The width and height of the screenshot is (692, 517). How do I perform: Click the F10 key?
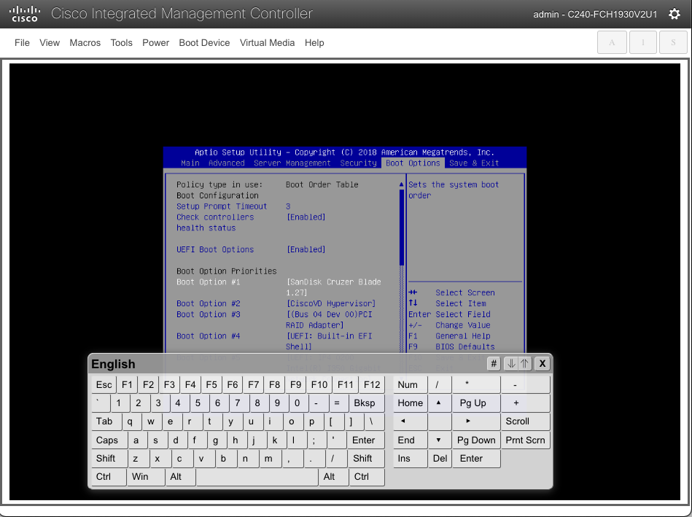[x=319, y=384]
